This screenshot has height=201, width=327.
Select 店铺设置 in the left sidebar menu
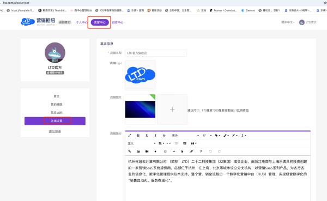[55, 121]
